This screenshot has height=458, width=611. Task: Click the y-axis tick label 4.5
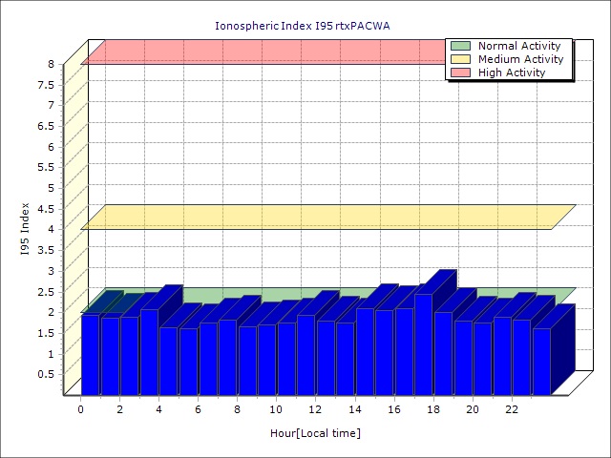coord(46,209)
